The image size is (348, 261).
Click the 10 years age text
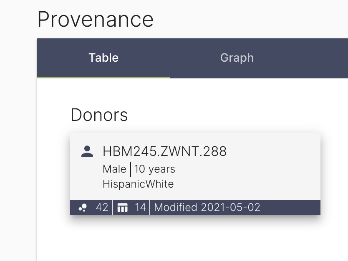pyautogui.click(x=154, y=169)
